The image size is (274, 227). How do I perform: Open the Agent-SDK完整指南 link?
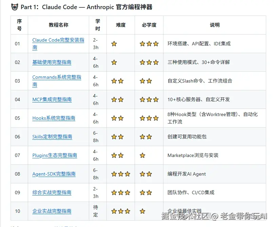click(54, 174)
